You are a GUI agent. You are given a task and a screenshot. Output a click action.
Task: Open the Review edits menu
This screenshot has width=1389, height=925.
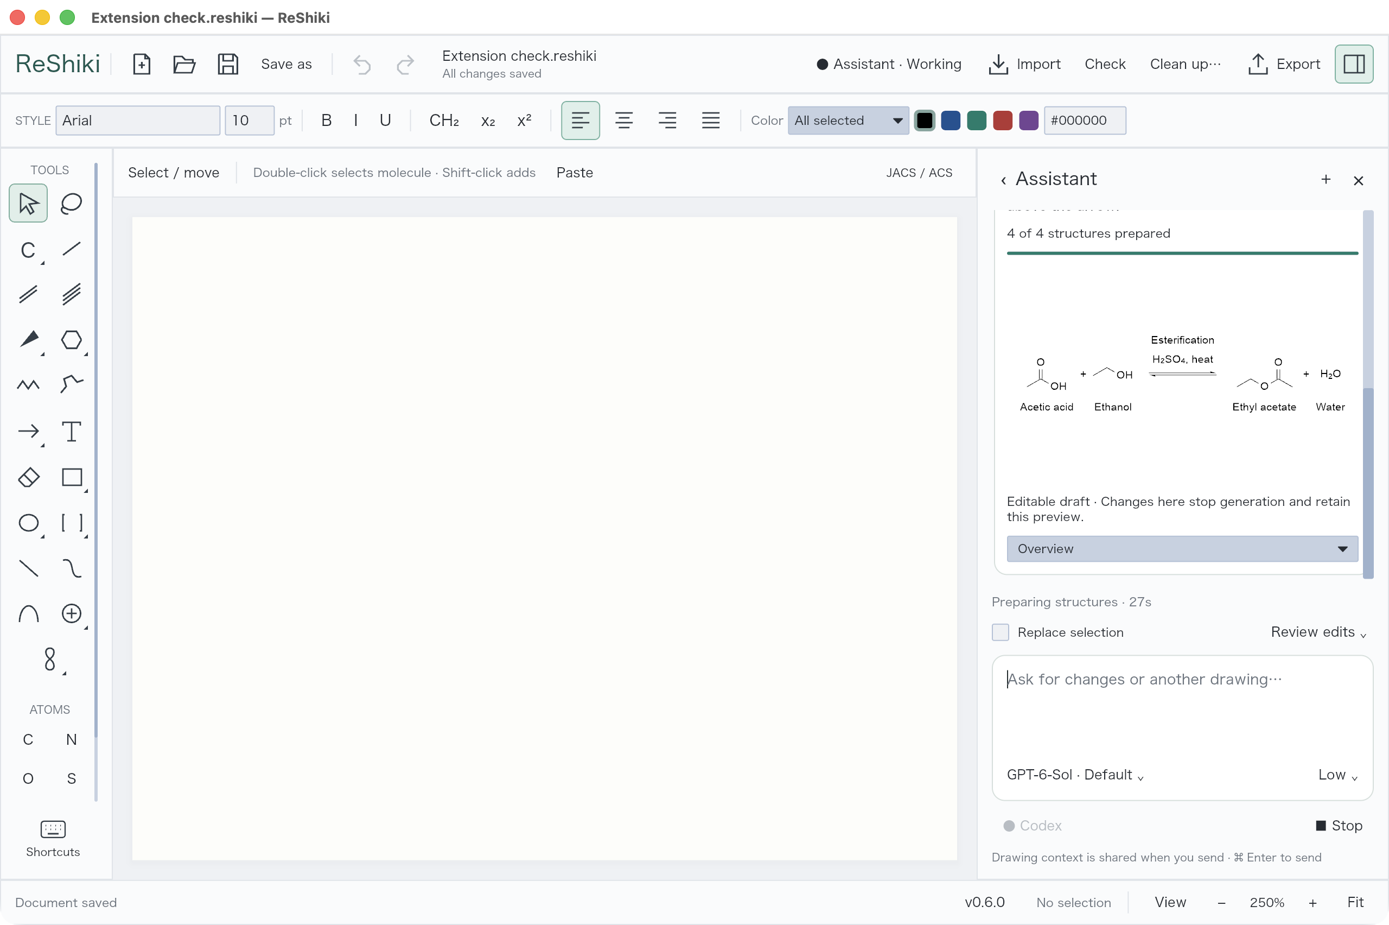tap(1318, 632)
